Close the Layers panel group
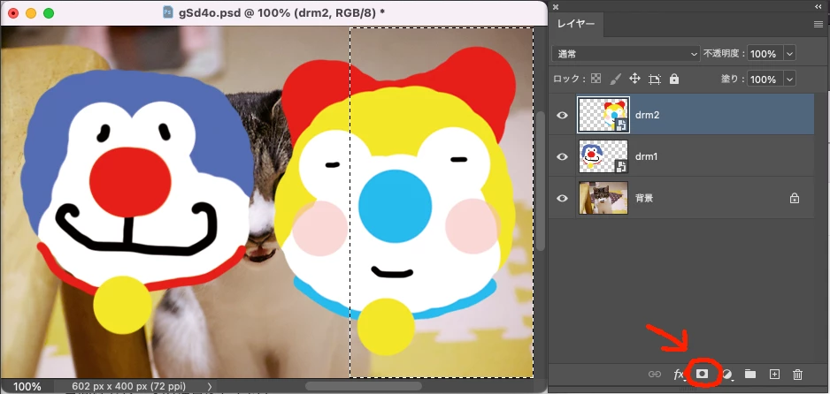830x394 pixels. click(x=556, y=7)
